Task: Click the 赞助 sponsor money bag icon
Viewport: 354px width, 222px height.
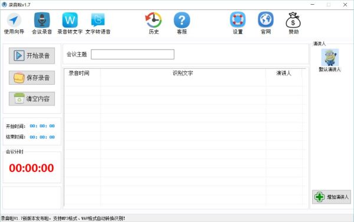Action: coord(293,24)
